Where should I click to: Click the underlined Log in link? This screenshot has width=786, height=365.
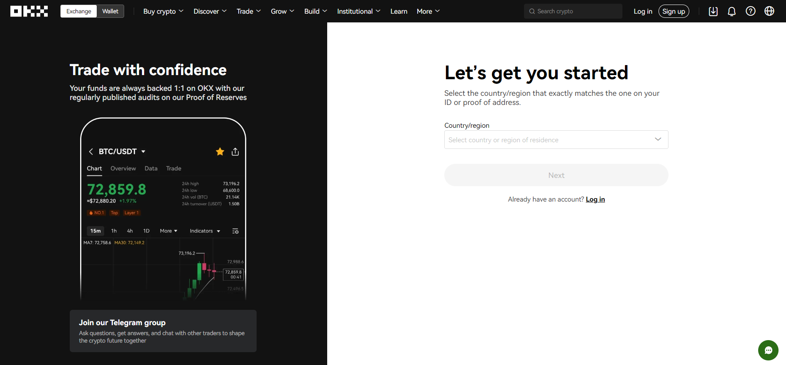pos(595,200)
